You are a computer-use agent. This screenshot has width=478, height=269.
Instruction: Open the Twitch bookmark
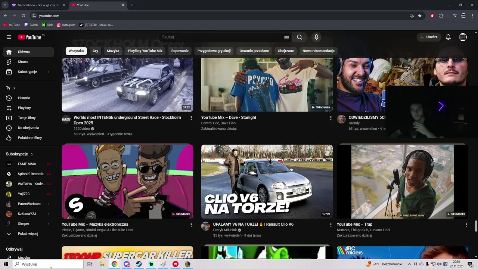(x=31, y=25)
